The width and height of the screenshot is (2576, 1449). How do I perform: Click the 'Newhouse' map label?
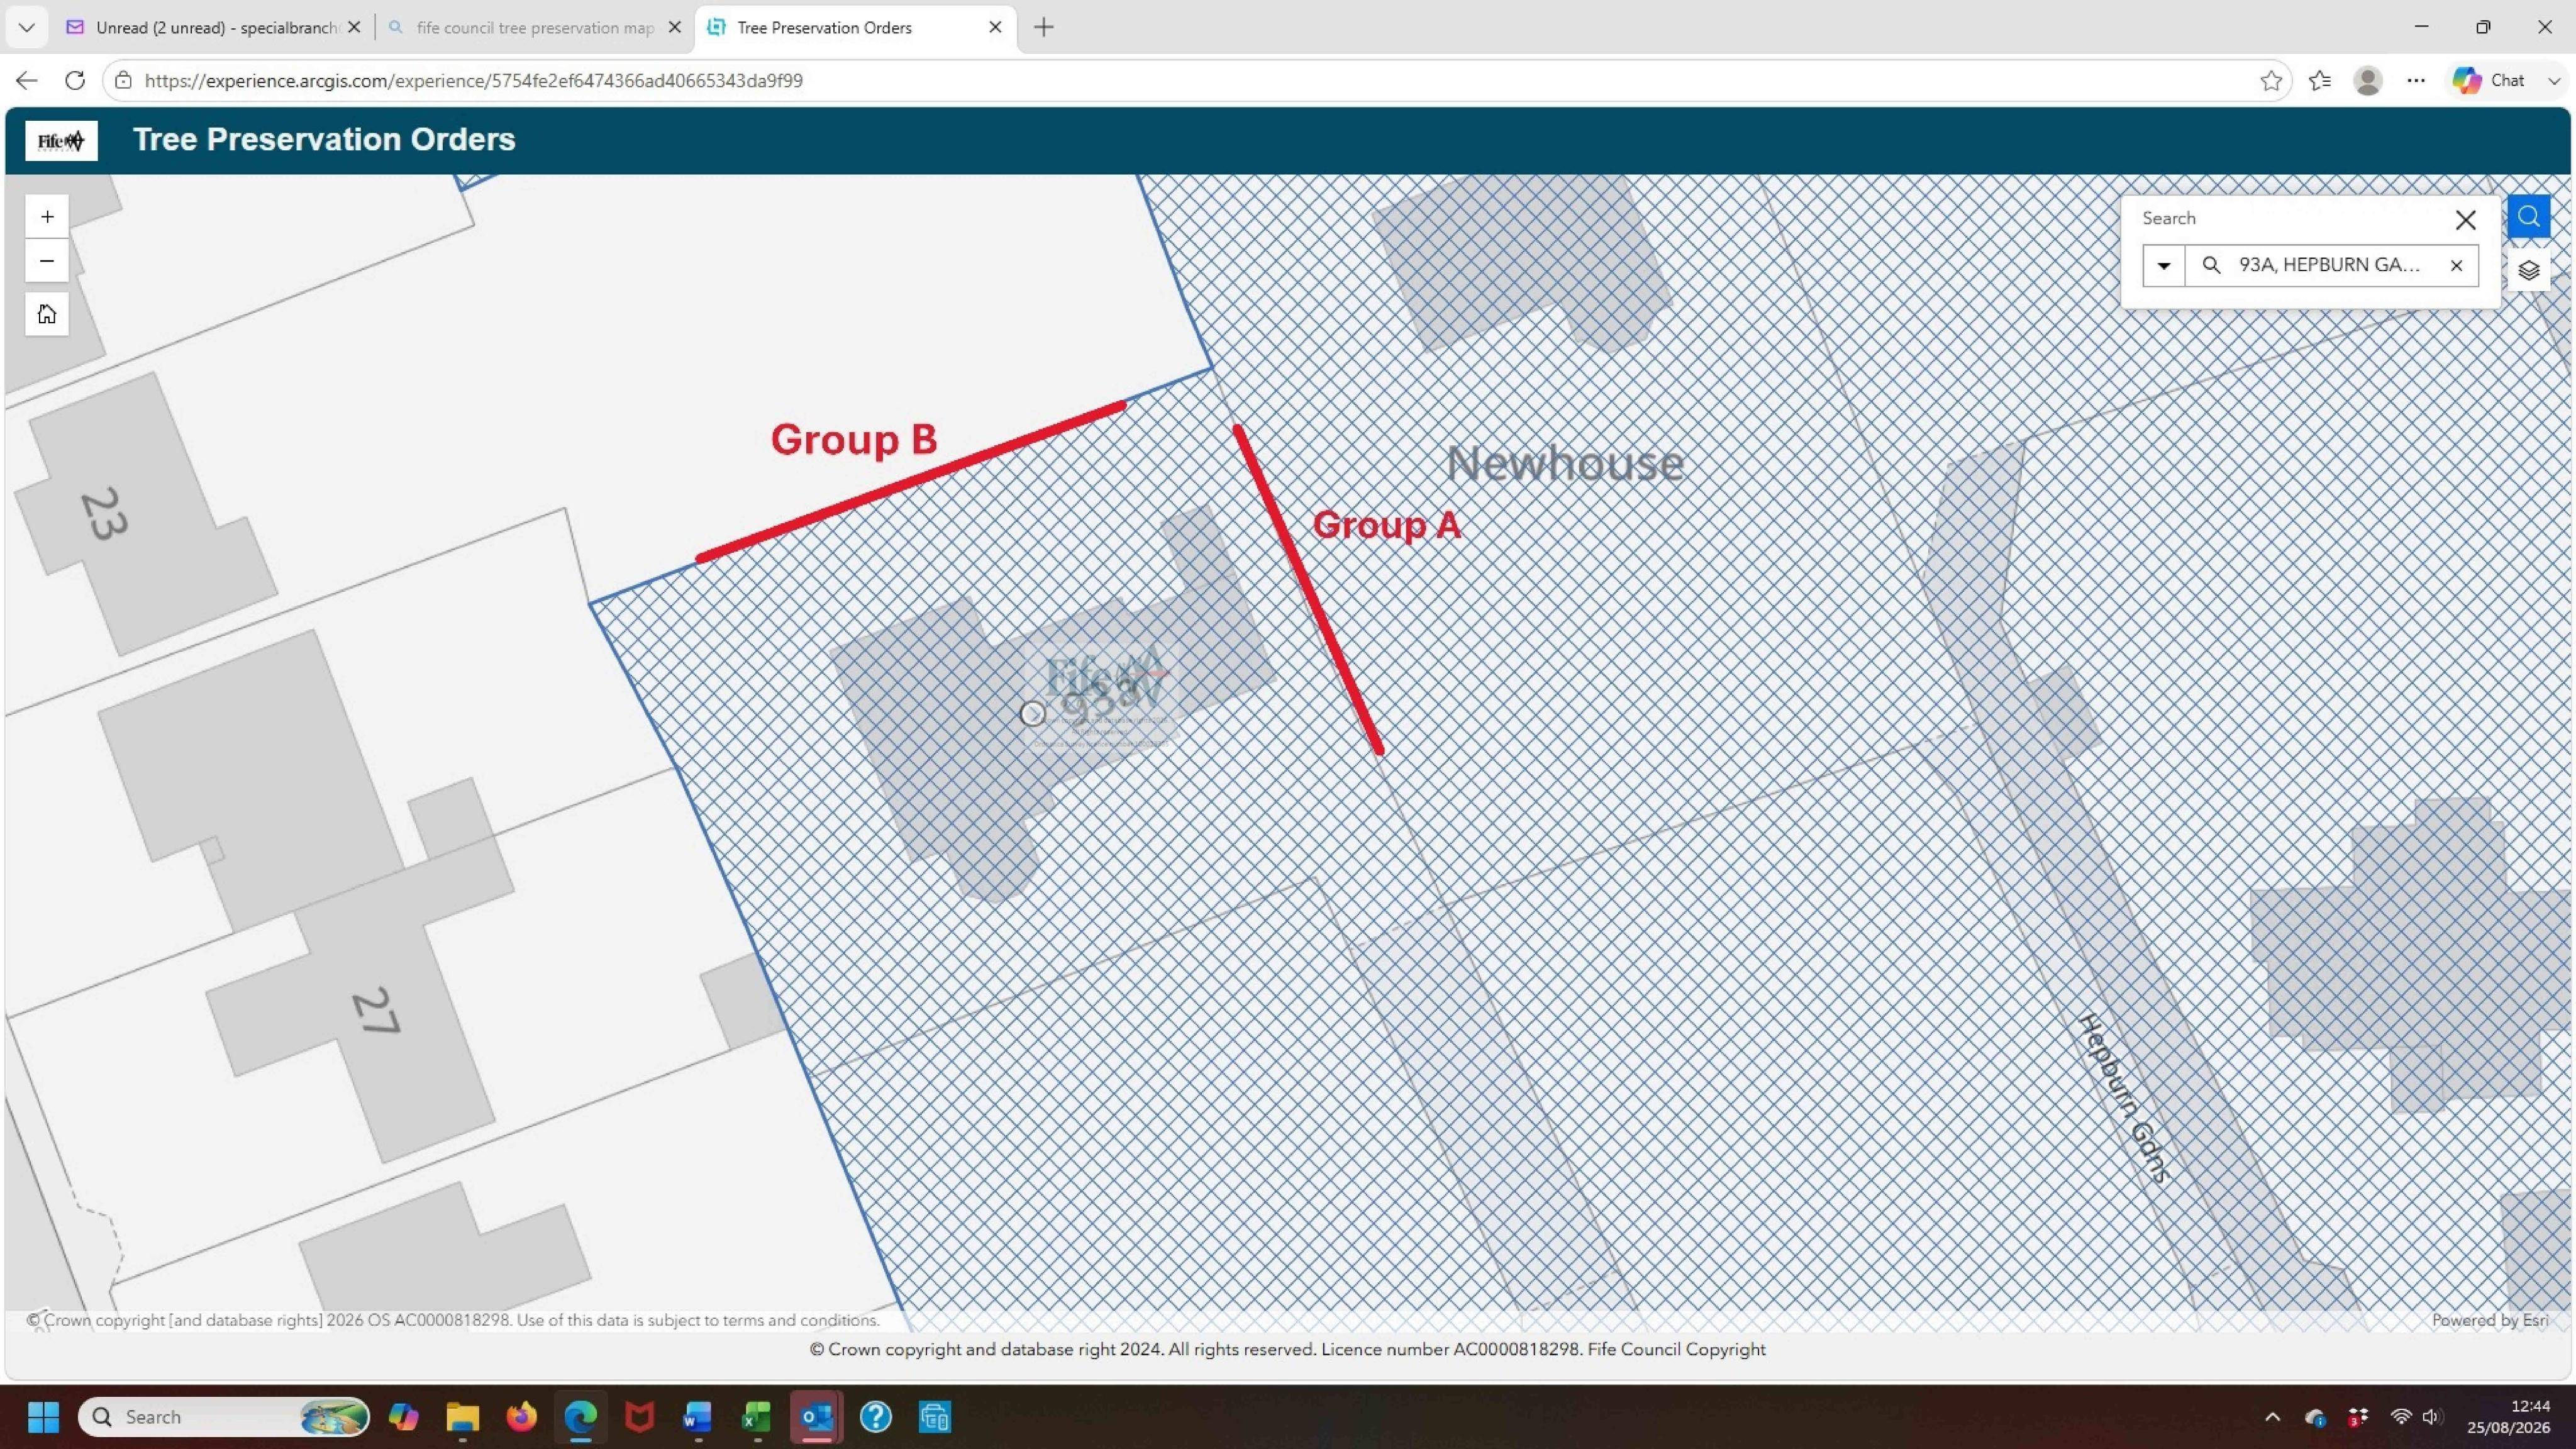pos(1565,464)
